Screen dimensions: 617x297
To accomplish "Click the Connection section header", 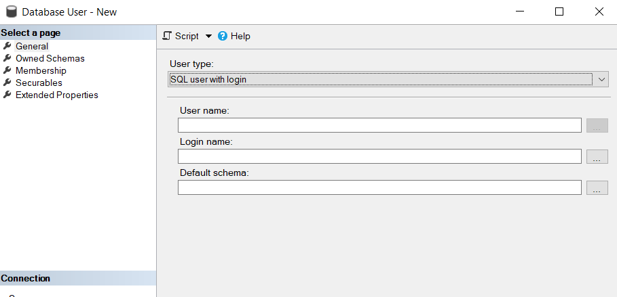I will [78, 278].
